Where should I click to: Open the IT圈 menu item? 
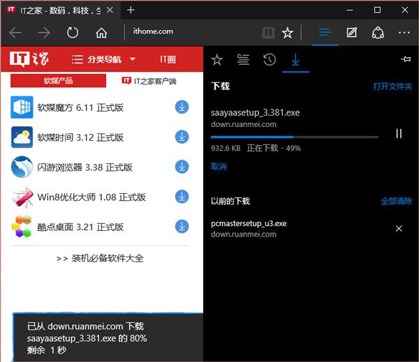(168, 59)
